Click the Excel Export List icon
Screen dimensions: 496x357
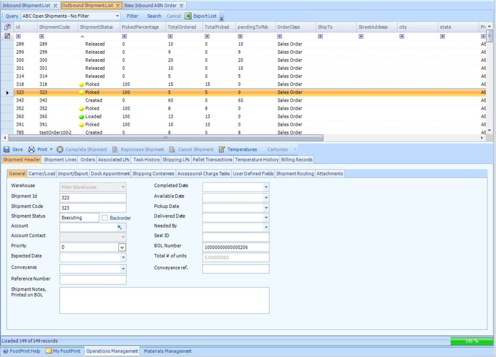pyautogui.click(x=188, y=16)
